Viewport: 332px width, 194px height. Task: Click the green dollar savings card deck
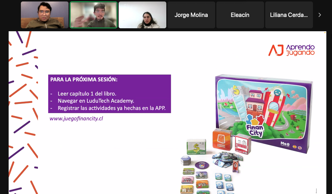click(x=196, y=147)
